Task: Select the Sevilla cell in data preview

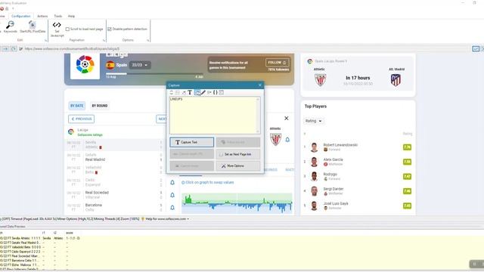Action: [x=47, y=238]
